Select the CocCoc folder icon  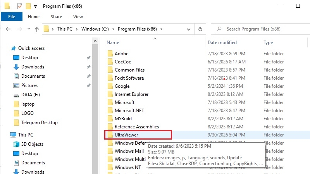coord(110,62)
